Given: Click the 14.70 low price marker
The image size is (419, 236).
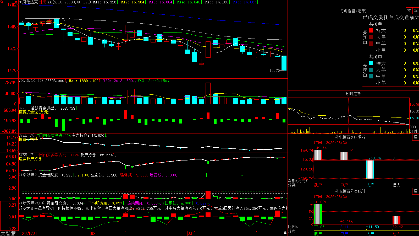Looking at the screenshot, I should [x=275, y=71].
